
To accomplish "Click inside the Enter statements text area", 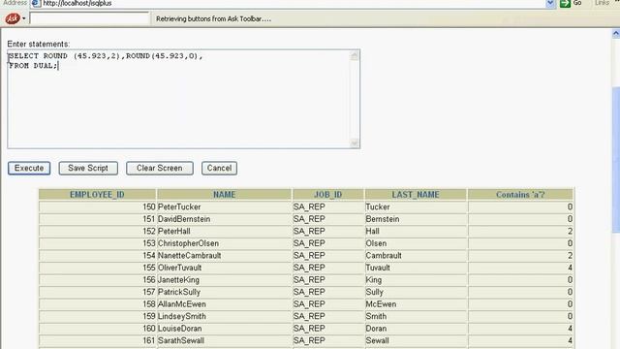I will coord(178,99).
